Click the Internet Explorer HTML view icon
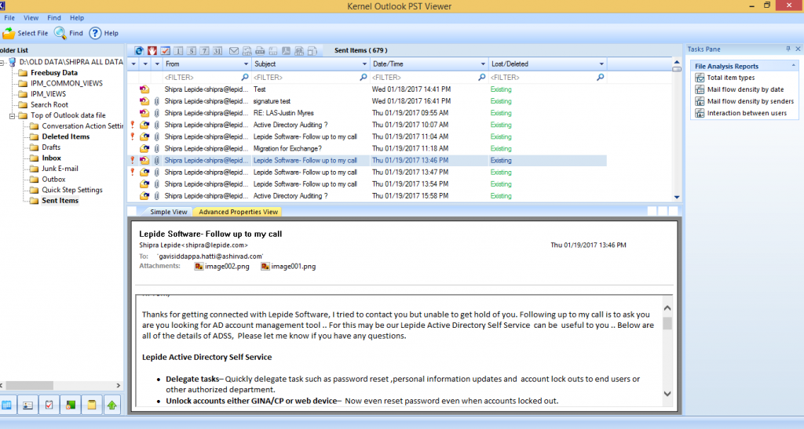 139,51
